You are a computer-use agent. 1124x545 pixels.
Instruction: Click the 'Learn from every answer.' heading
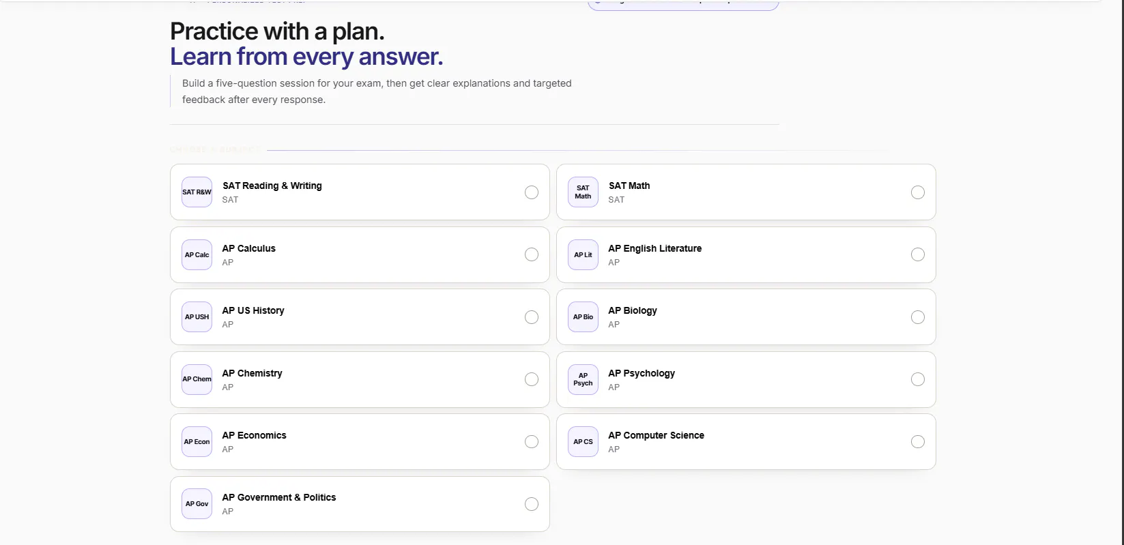pos(306,57)
